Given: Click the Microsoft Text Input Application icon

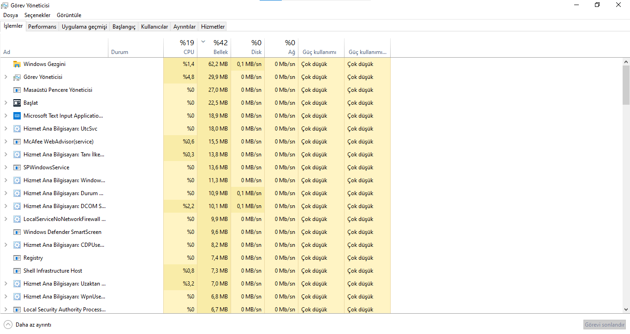Looking at the screenshot, I should pos(17,116).
